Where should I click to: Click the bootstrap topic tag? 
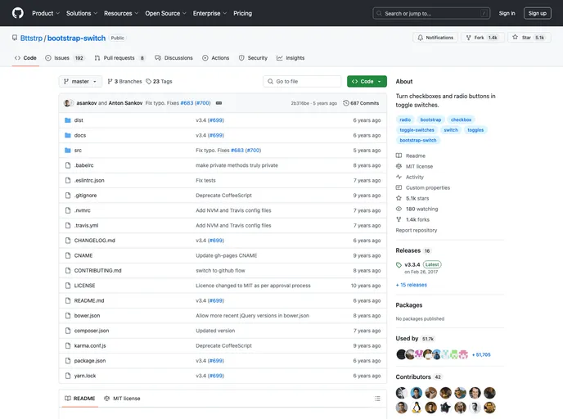(430, 119)
